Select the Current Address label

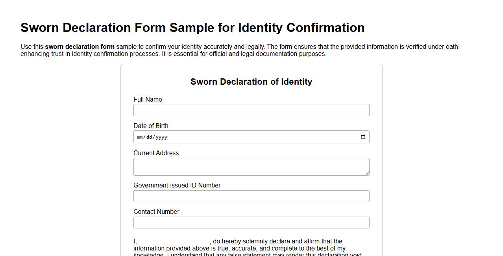tap(156, 153)
